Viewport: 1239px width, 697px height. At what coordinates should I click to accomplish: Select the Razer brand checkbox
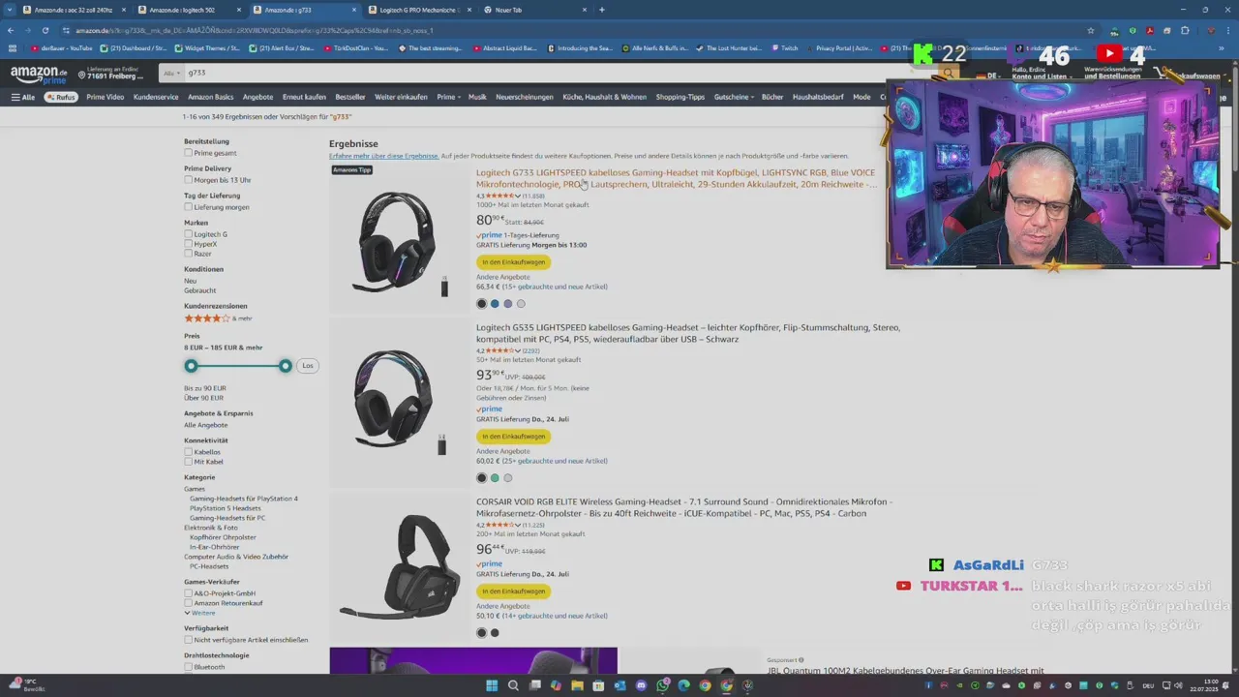pos(188,254)
